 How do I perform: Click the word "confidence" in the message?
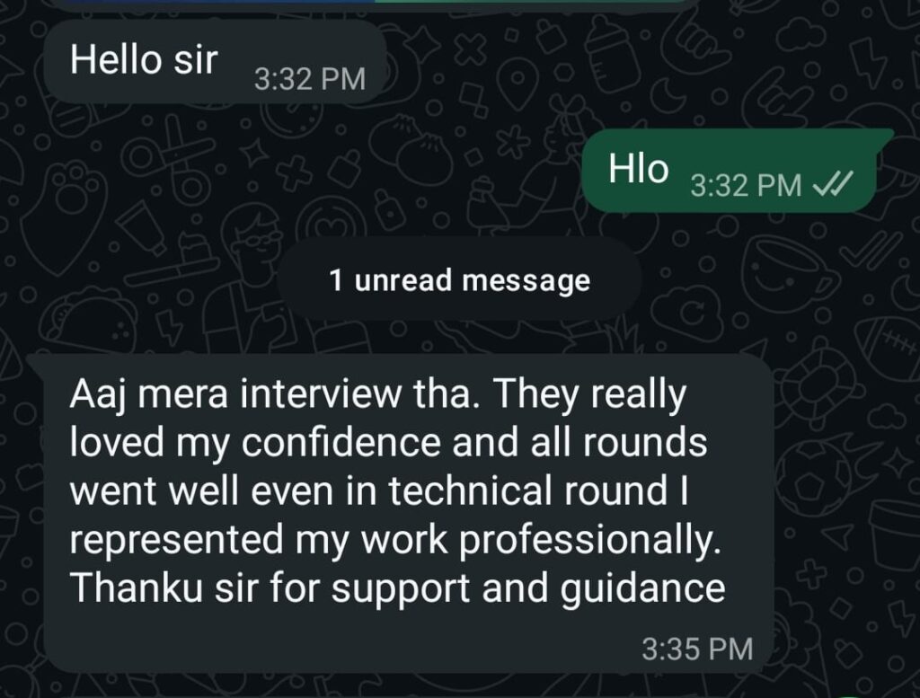click(341, 442)
